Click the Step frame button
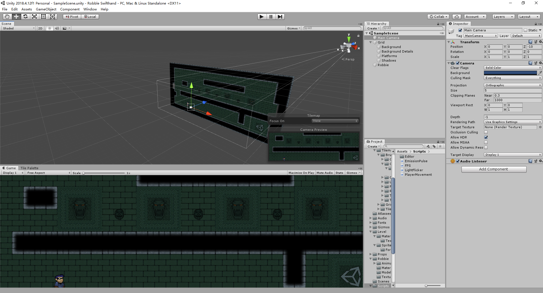Viewport: 543px width, 293px height. (x=280, y=17)
